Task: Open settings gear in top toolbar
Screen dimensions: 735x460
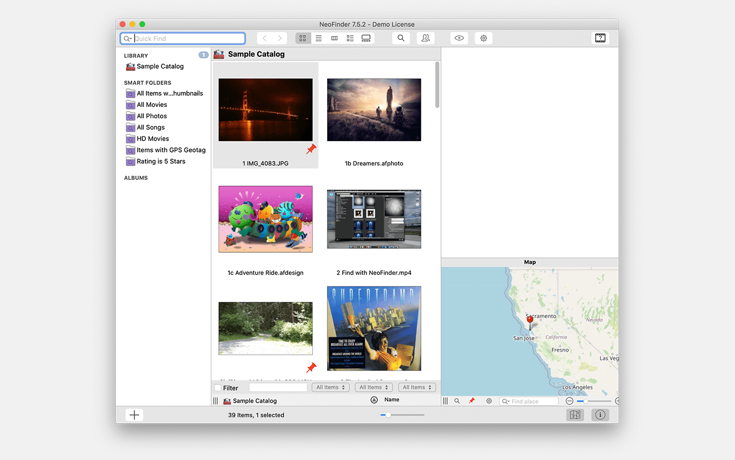Action: coord(483,38)
